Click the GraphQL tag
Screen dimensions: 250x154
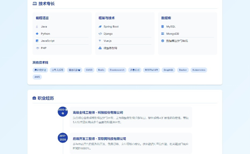[x=169, y=70]
